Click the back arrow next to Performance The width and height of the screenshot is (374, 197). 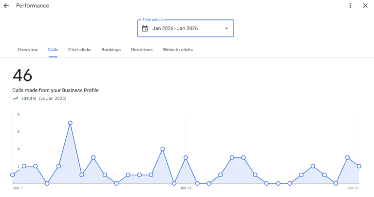pyautogui.click(x=6, y=6)
